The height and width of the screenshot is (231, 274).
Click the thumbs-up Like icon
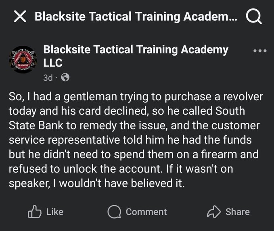(x=35, y=212)
